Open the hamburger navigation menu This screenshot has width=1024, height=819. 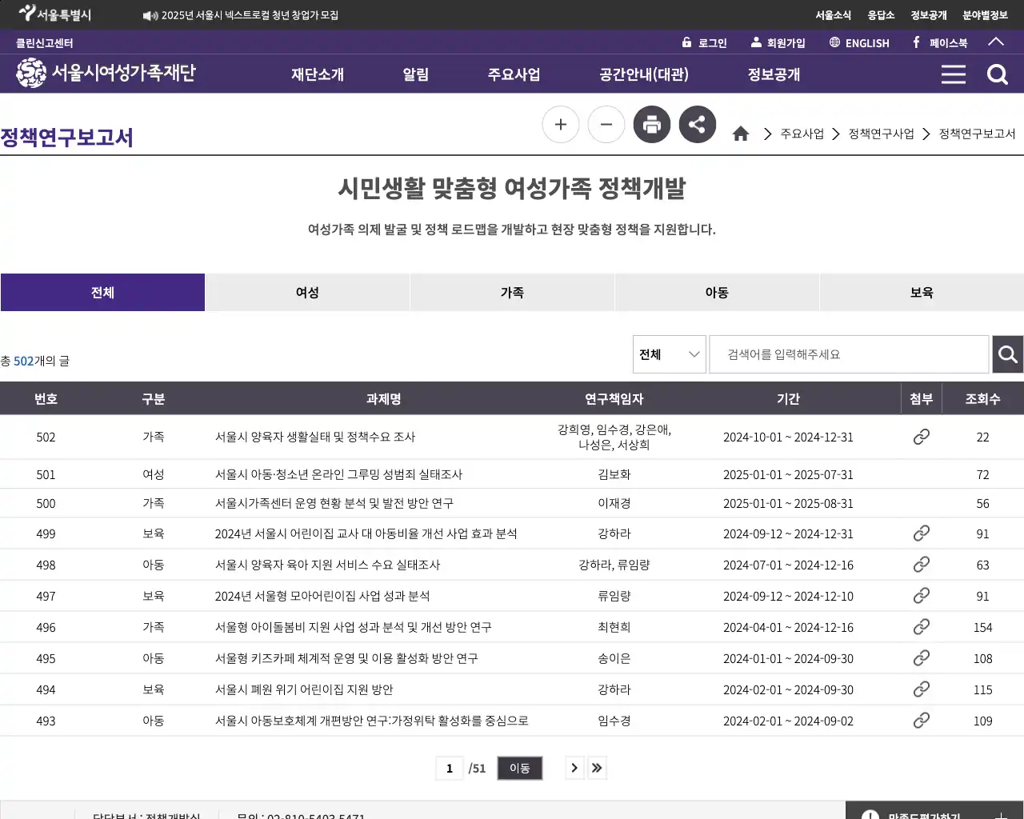click(953, 74)
